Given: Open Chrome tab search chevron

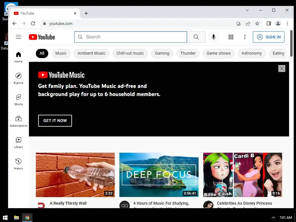Looking at the screenshot, I should point(247,10).
